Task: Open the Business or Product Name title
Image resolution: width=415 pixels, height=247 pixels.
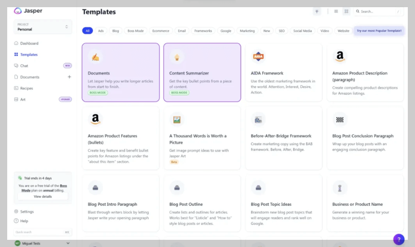Action: [357, 204]
